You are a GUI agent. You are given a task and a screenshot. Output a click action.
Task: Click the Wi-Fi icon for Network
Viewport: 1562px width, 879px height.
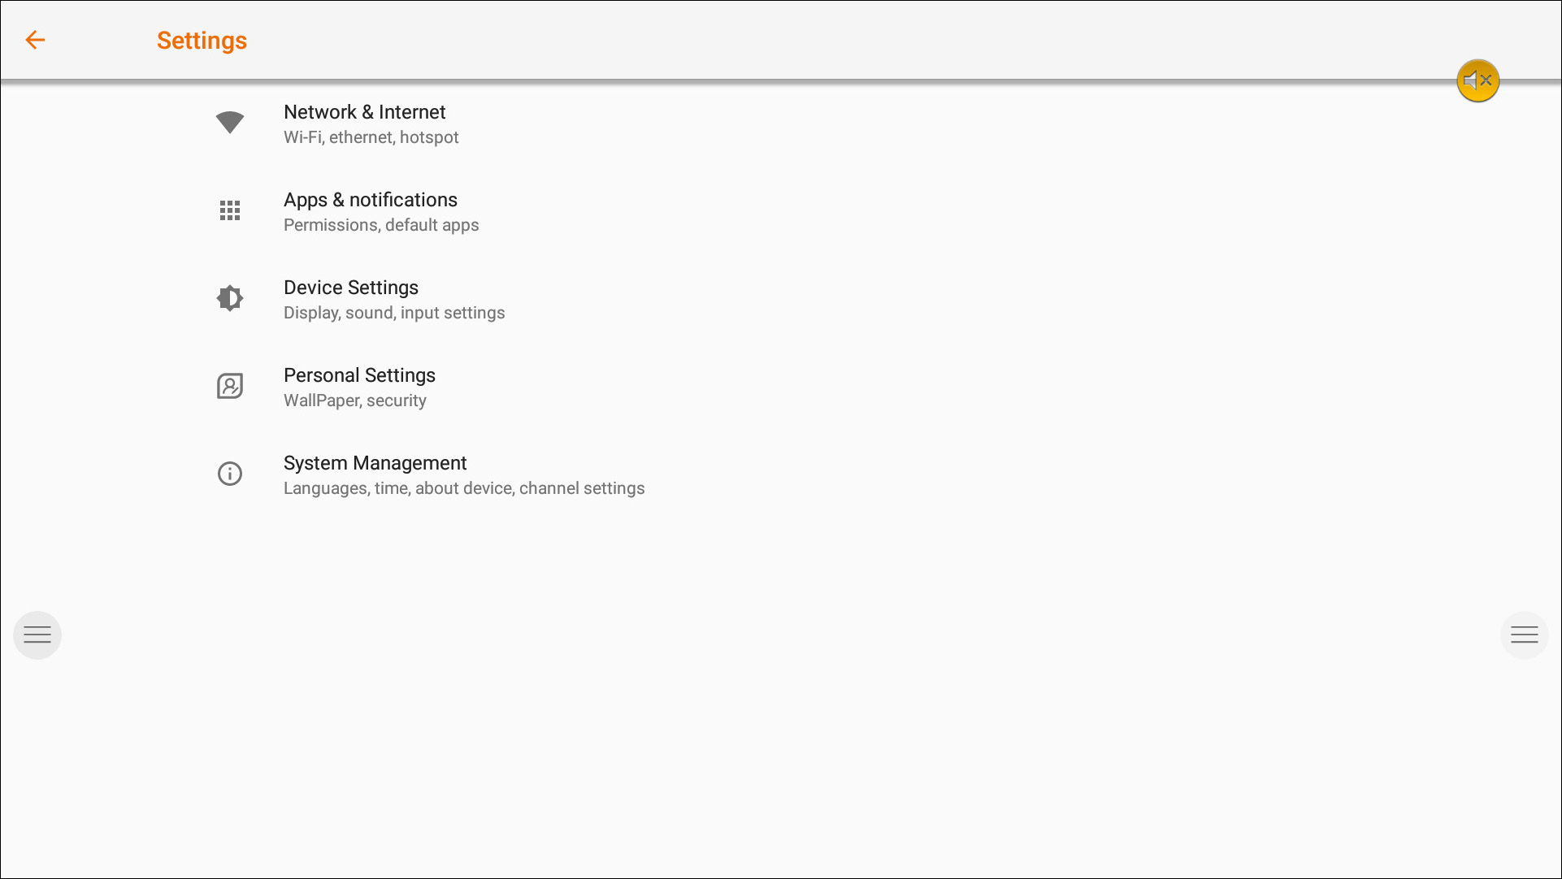(230, 123)
